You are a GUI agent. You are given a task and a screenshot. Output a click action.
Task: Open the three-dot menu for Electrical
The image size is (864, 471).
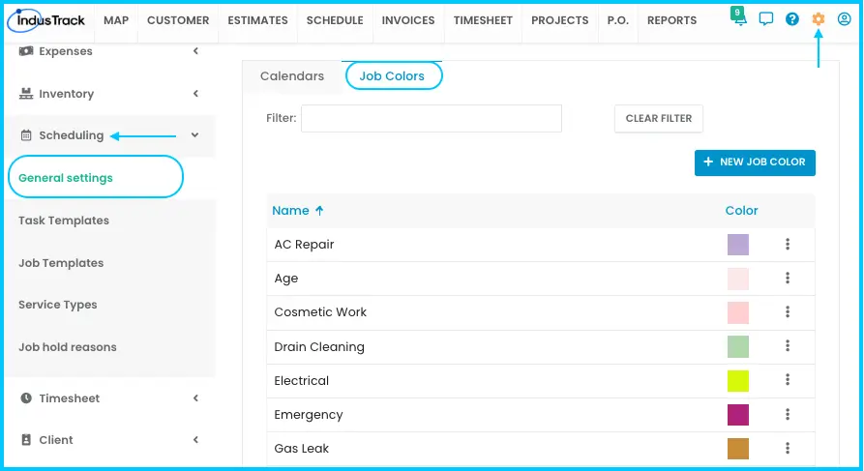pyautogui.click(x=788, y=379)
